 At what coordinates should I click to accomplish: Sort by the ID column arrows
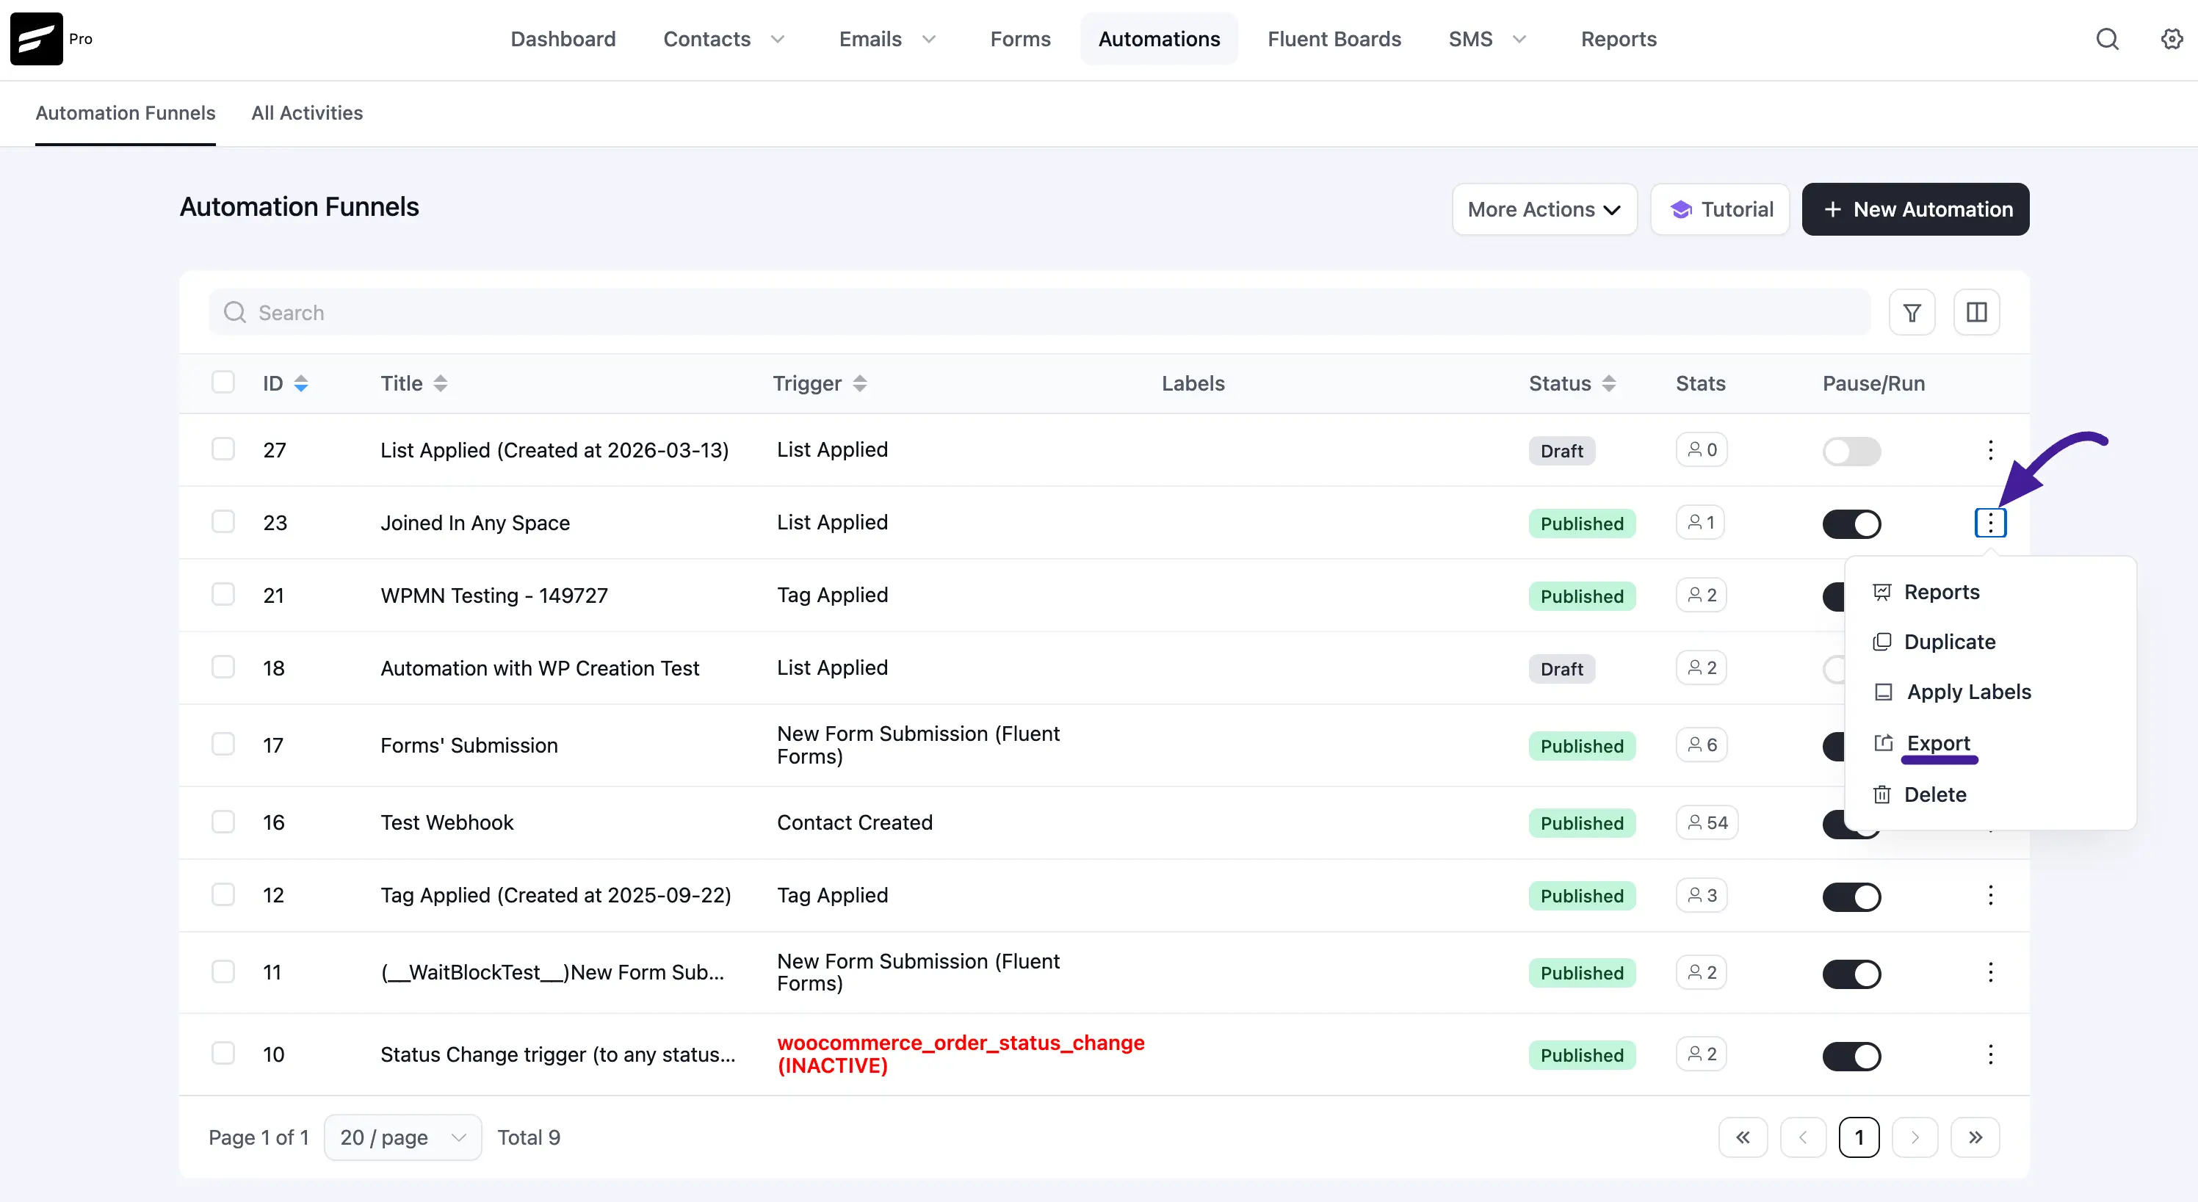point(301,384)
